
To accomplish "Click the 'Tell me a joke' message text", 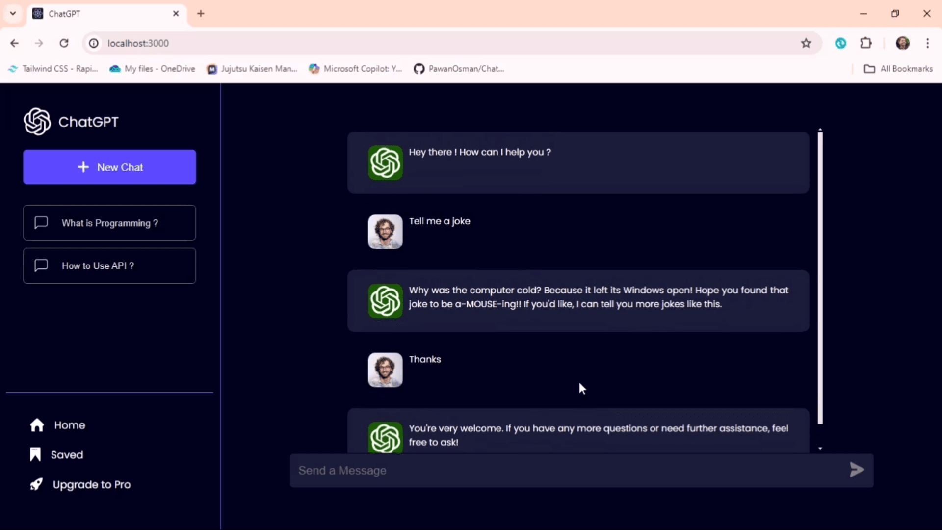I will point(440,221).
